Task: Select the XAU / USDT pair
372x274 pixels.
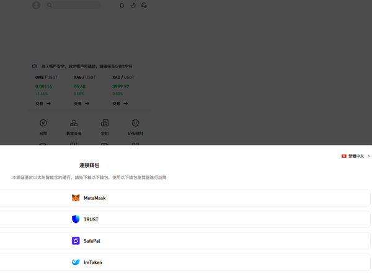Action: pyautogui.click(x=123, y=77)
